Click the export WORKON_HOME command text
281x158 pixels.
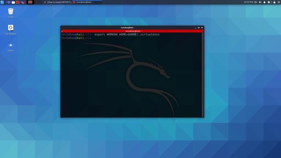click(x=127, y=34)
